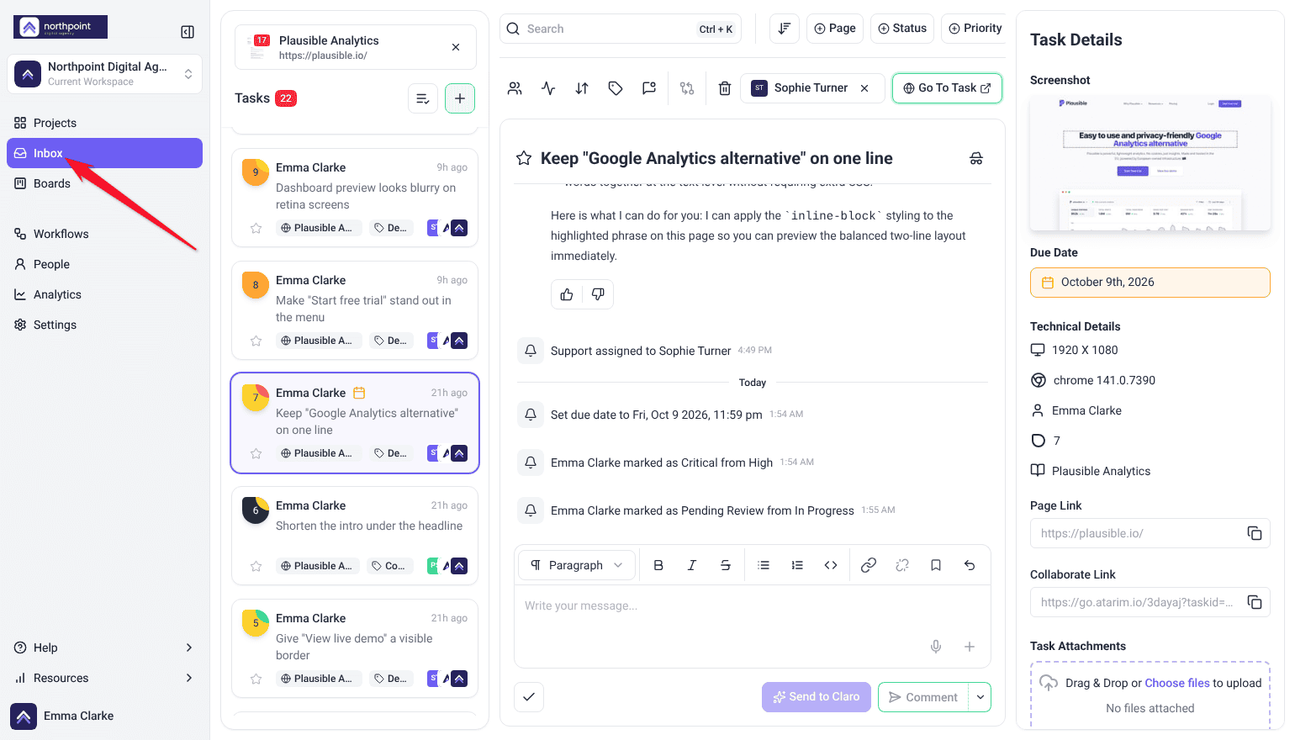This screenshot has height=740, width=1295.
Task: Click the Search field
Action: tap(621, 29)
